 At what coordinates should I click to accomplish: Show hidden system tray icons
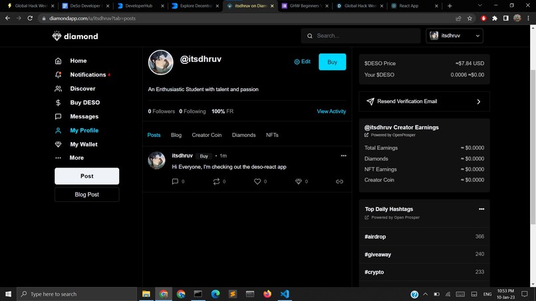(x=425, y=294)
